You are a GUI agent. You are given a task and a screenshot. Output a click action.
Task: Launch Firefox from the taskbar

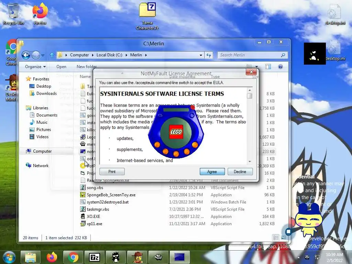coord(52,257)
